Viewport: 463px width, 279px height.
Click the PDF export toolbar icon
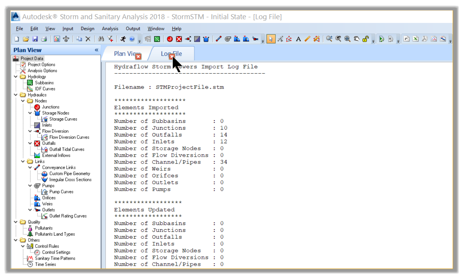425,39
